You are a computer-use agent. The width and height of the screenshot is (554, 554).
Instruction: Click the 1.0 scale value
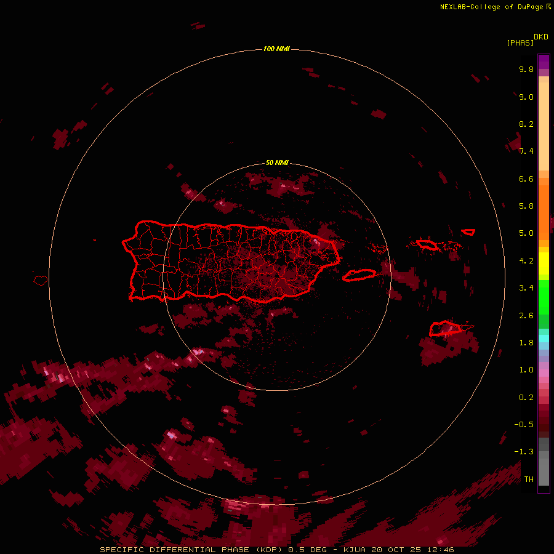(526, 370)
